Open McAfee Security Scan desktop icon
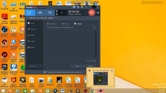Screen dimensions: 166x93 point(14,82)
